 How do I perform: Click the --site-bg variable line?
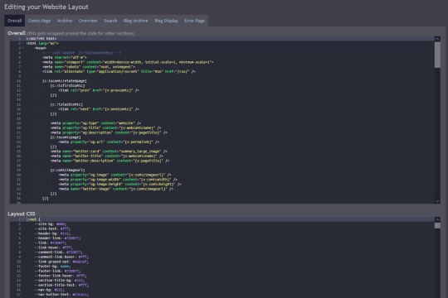point(51,224)
